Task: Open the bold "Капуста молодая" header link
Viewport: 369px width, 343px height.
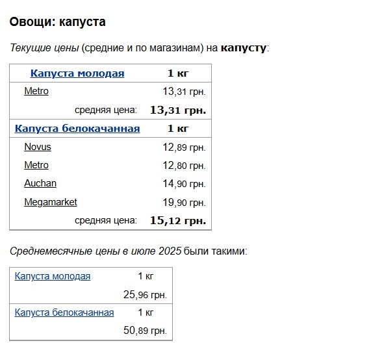Action: 77,73
